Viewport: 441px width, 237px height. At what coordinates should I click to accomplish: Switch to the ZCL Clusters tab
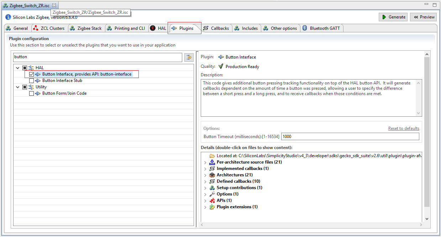pos(49,28)
